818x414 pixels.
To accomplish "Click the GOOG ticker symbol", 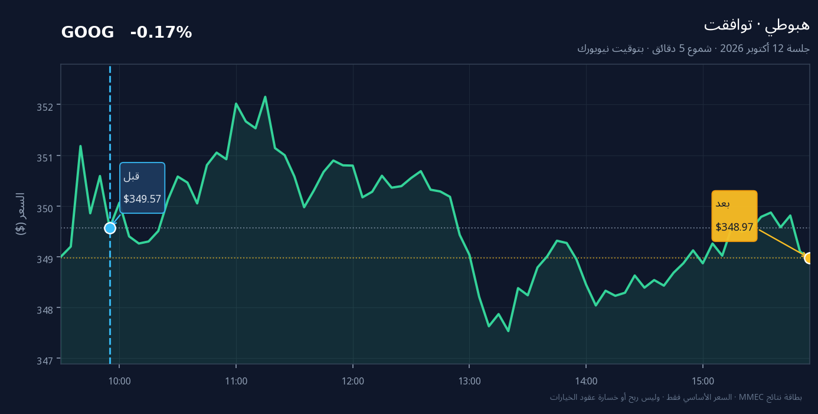I will [x=87, y=32].
